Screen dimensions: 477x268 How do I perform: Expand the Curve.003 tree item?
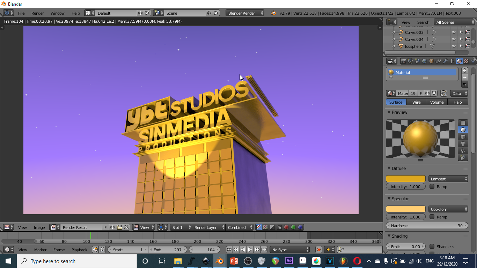(x=394, y=32)
